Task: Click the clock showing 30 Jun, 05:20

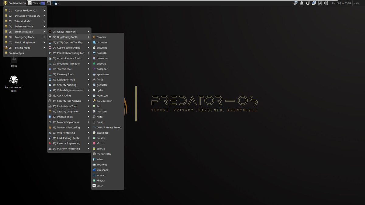Action: tap(344, 3)
